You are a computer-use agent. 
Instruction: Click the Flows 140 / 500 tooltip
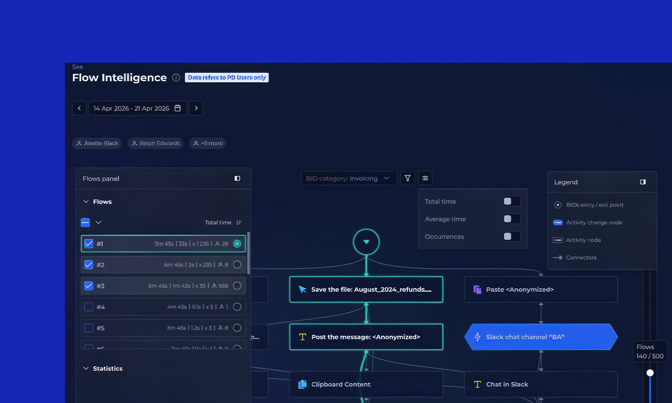click(650, 352)
